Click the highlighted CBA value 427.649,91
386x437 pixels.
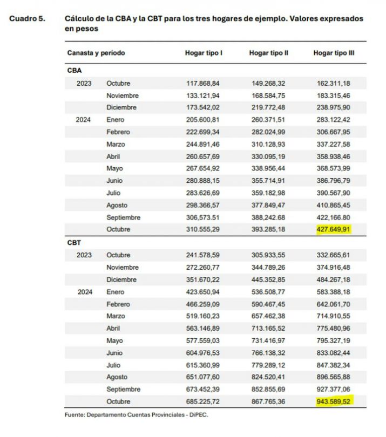click(333, 229)
